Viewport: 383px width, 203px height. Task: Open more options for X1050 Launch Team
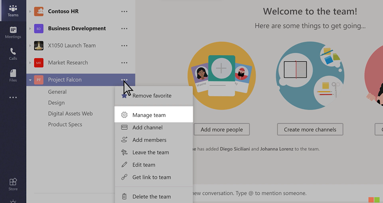pos(124,45)
